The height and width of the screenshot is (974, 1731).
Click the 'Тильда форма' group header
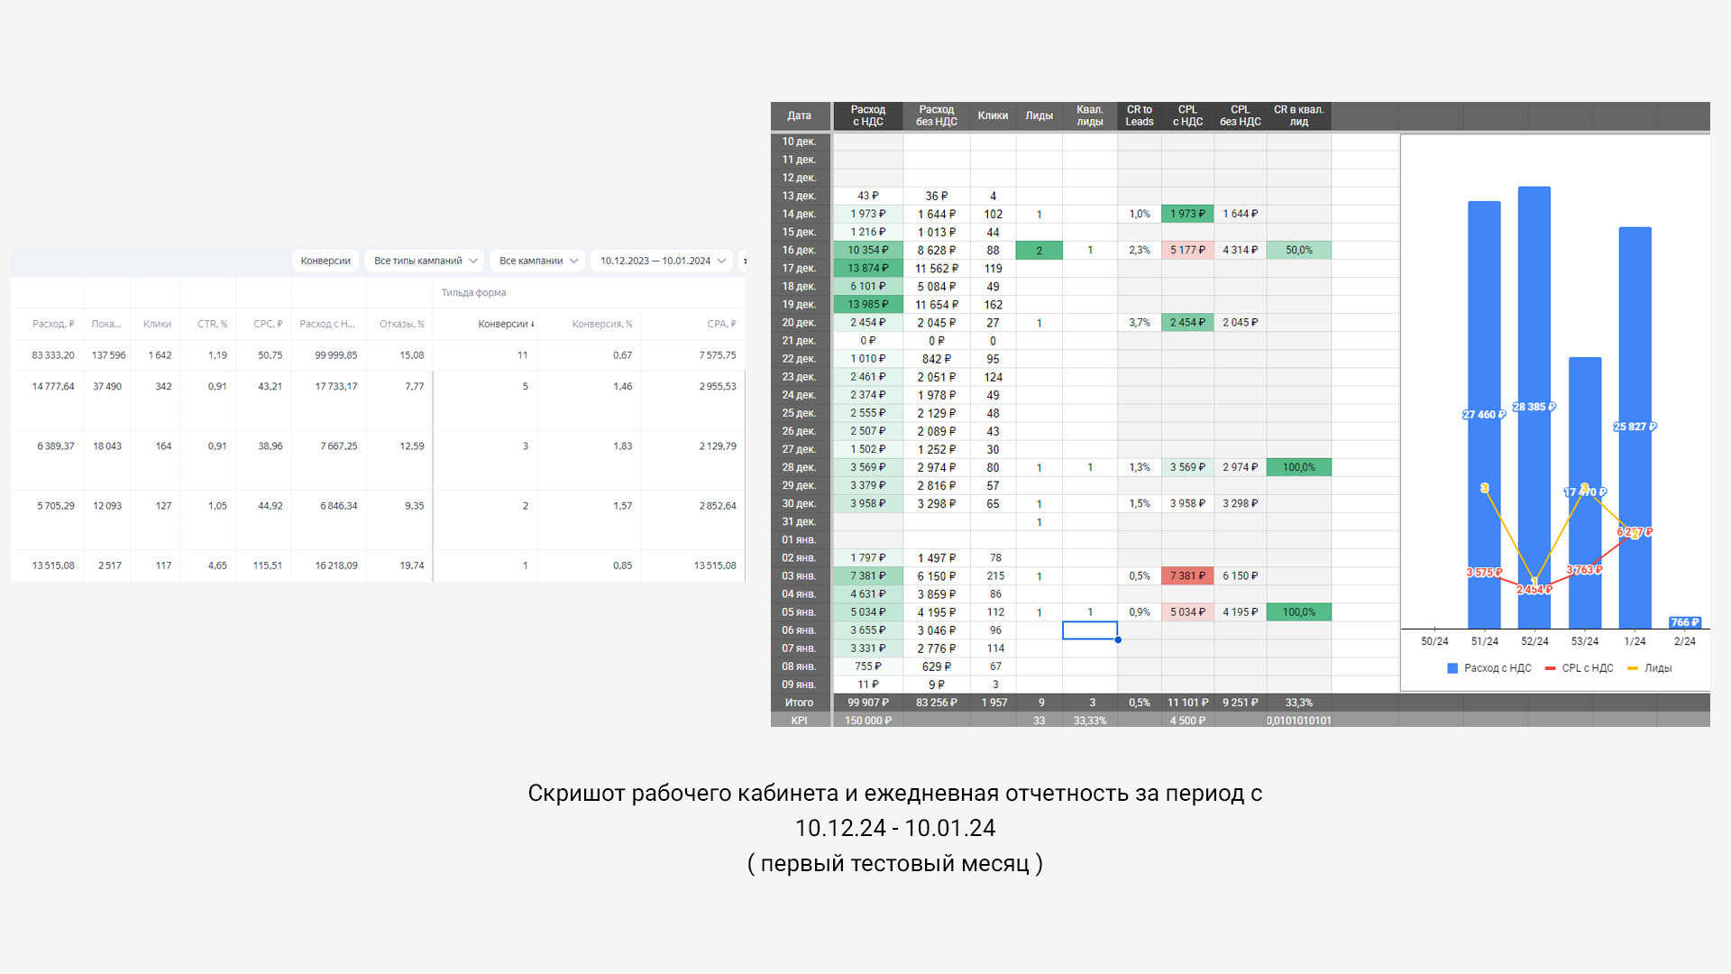[x=473, y=293]
